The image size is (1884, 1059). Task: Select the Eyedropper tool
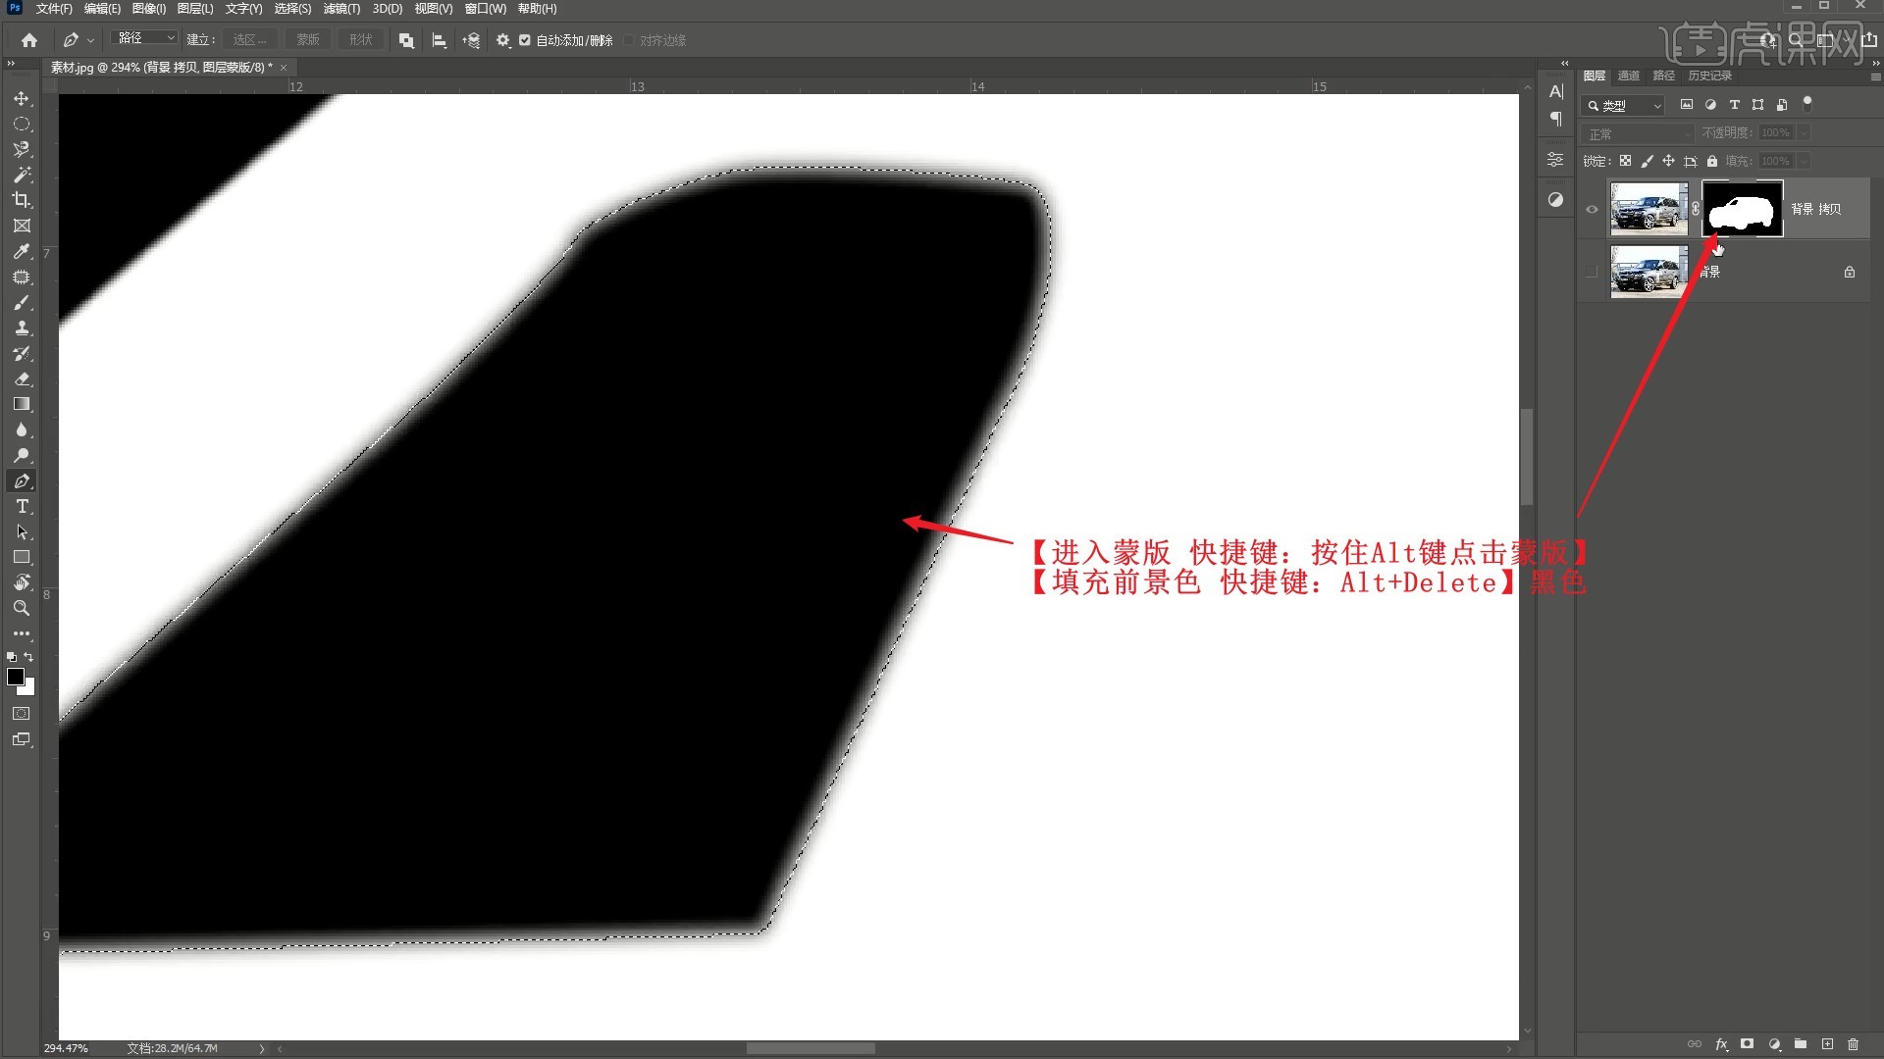click(22, 251)
